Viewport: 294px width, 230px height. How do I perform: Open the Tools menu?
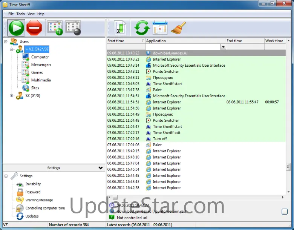click(x=20, y=14)
